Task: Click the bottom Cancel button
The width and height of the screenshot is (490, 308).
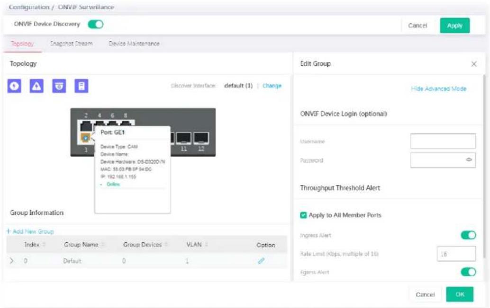Action: (x=425, y=294)
